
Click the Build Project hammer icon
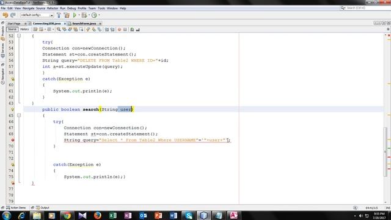pyautogui.click(x=59, y=15)
